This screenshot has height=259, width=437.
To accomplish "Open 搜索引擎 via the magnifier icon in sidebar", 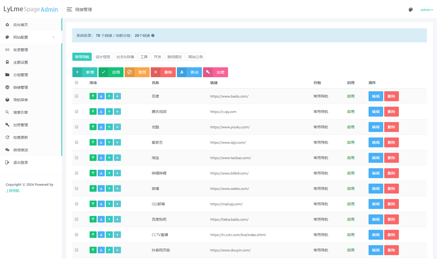I will [x=7, y=112].
